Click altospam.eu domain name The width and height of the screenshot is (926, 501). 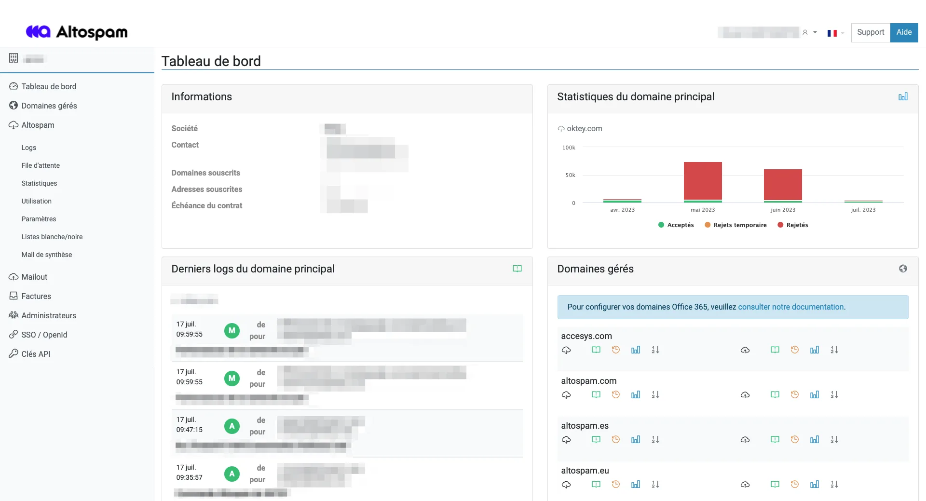585,471
